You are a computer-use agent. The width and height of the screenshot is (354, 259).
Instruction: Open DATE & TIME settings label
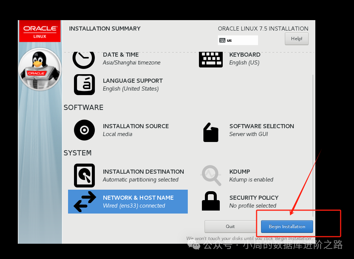pyautogui.click(x=121, y=55)
